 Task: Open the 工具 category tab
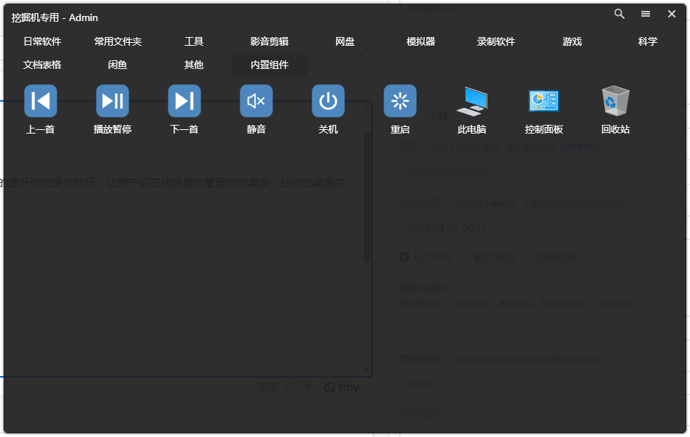coord(194,41)
